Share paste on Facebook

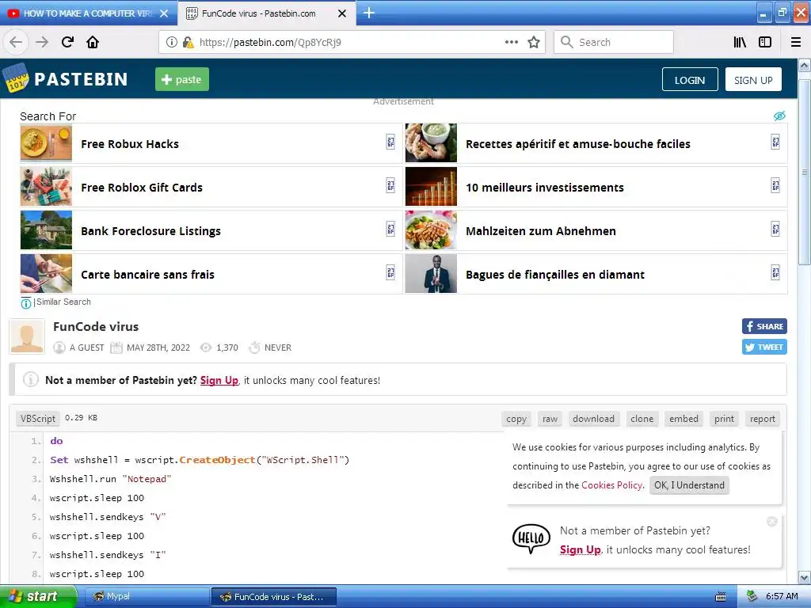tap(764, 326)
